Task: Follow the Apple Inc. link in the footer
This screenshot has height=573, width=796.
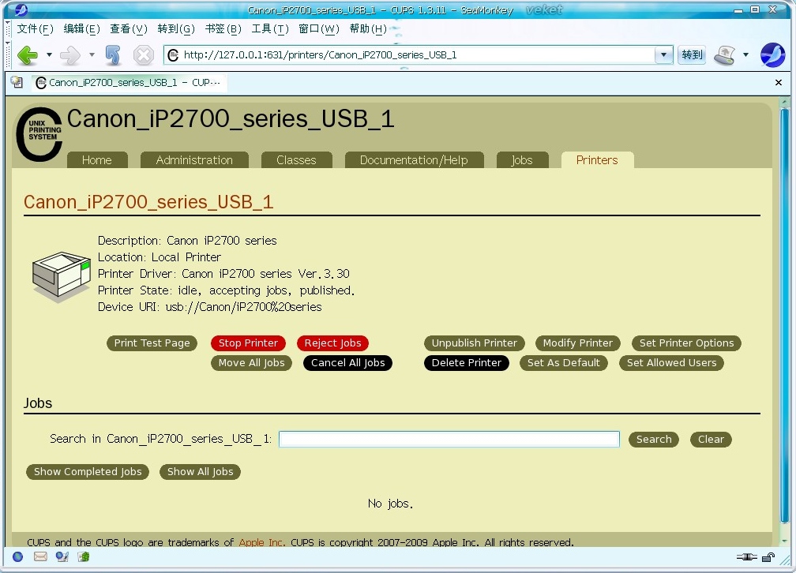Action: [261, 542]
